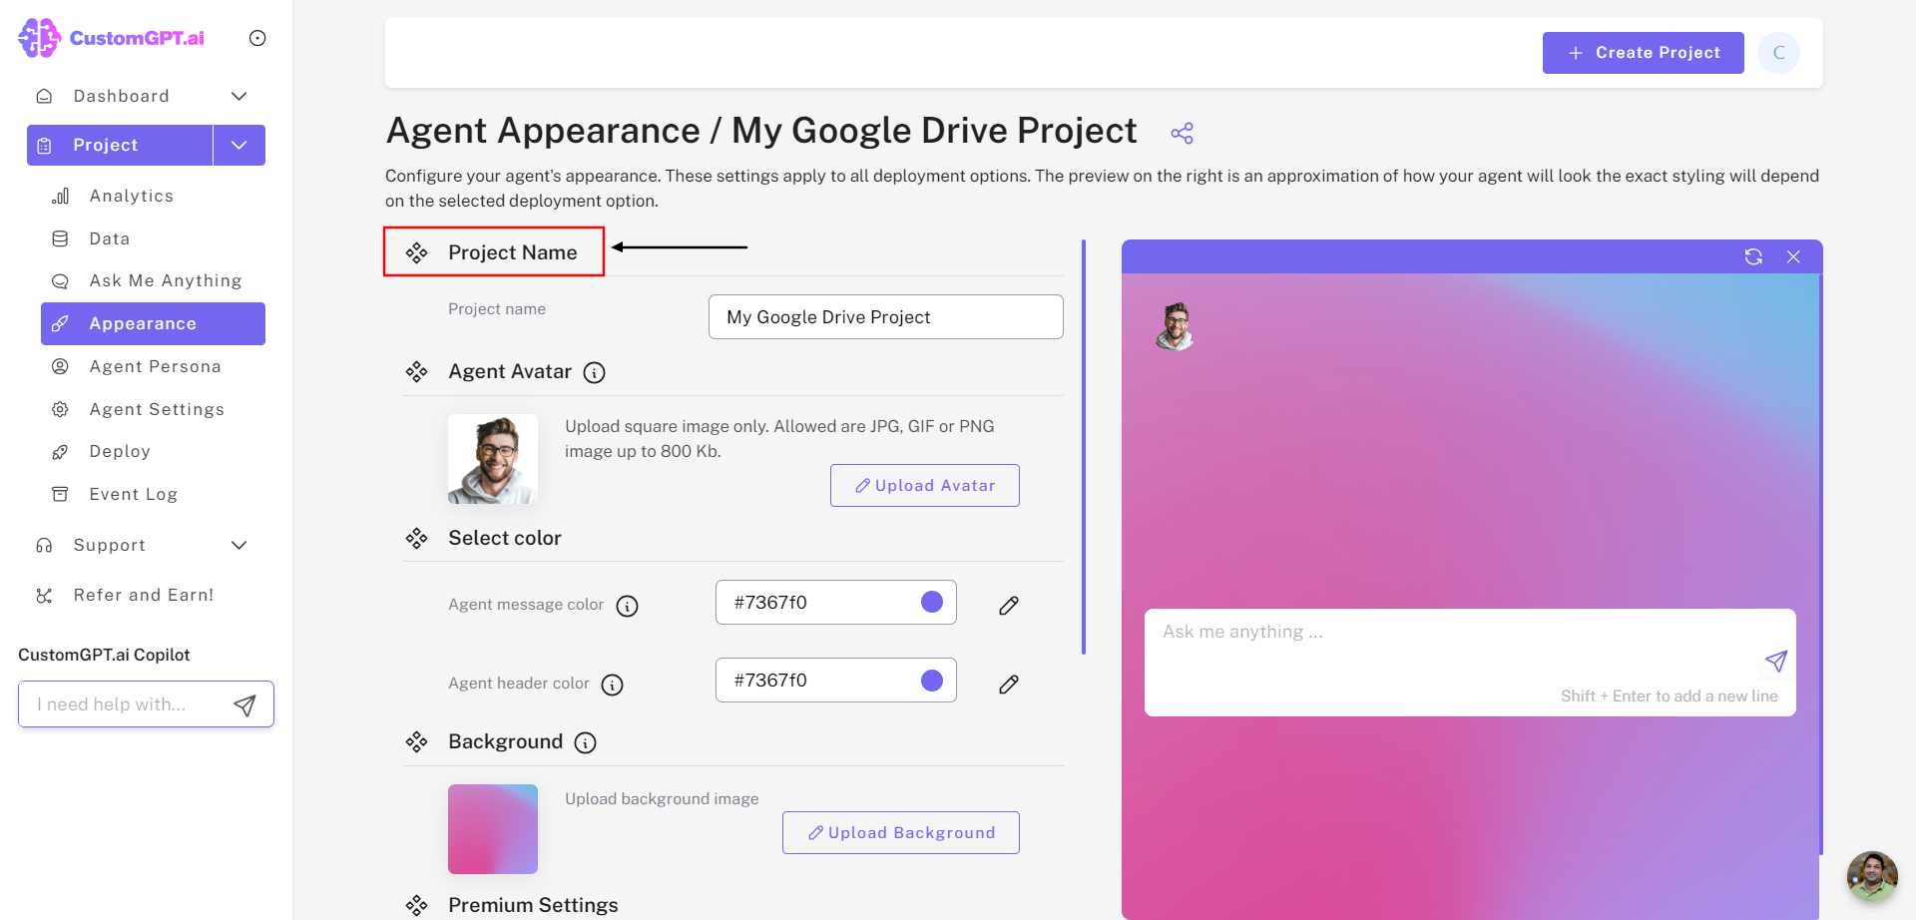Screen dimensions: 1916x920
Task: Go to Ask Me Anything
Action: (165, 280)
